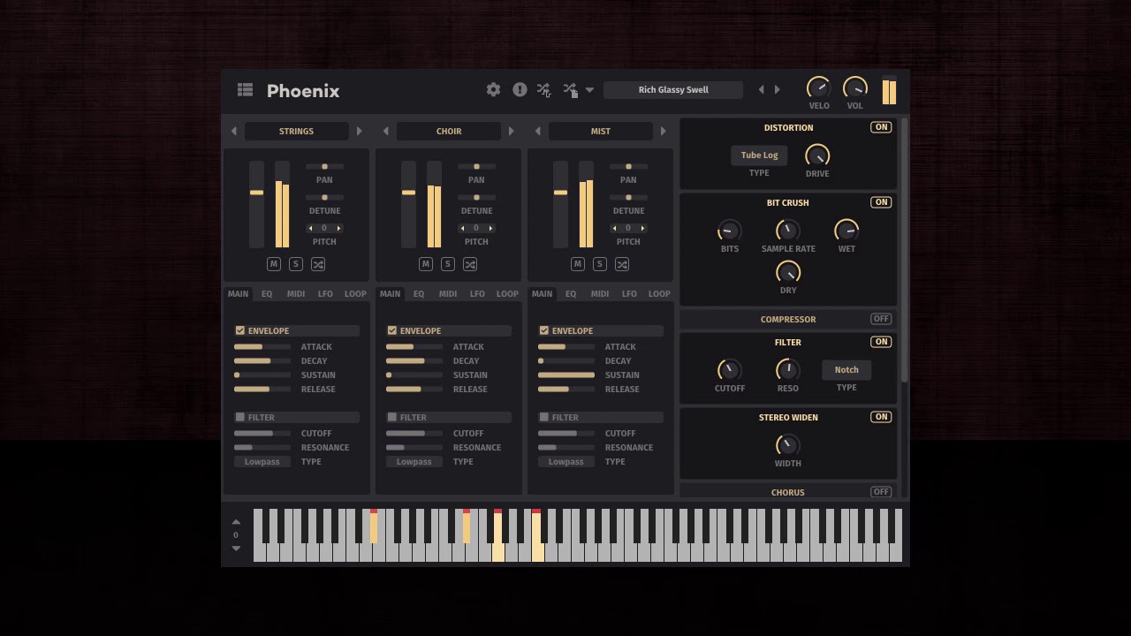The width and height of the screenshot is (1131, 636).
Task: Switch STRINGS layer to EQ tab
Action: (266, 293)
